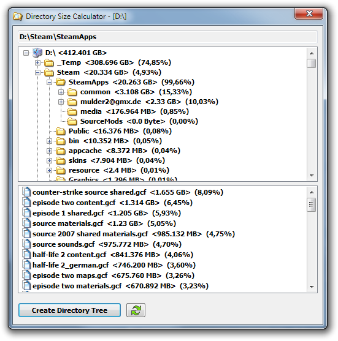The image size is (338, 341).
Task: Click file list scrollbar up arrow
Action: pyautogui.click(x=312, y=192)
